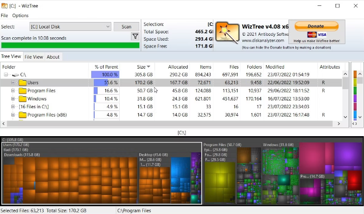The width and height of the screenshot is (364, 214).
Task: Click the C:\ drive icon in tree
Action: [x=16, y=75]
